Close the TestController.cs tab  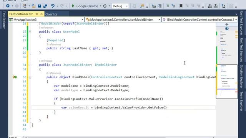point(42,14)
